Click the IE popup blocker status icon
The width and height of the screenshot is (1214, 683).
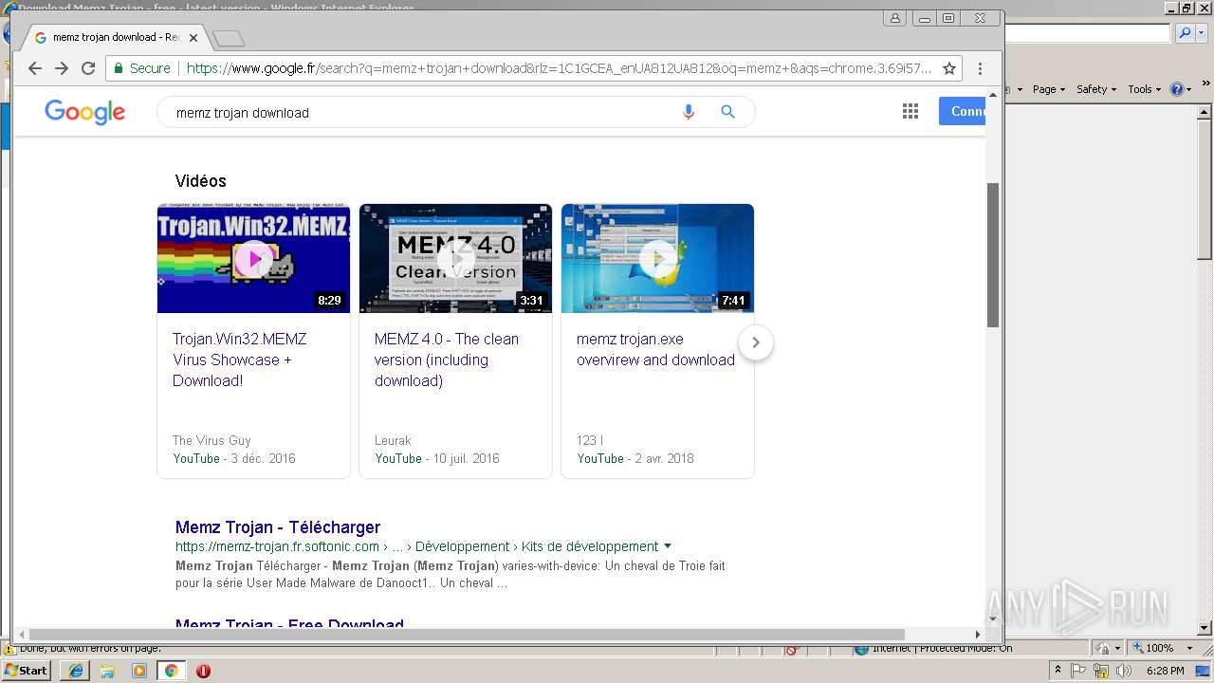pyautogui.click(x=792, y=650)
